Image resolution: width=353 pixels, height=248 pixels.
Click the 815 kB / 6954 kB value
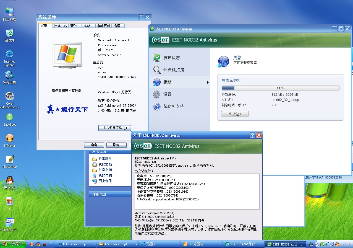pos(285,95)
